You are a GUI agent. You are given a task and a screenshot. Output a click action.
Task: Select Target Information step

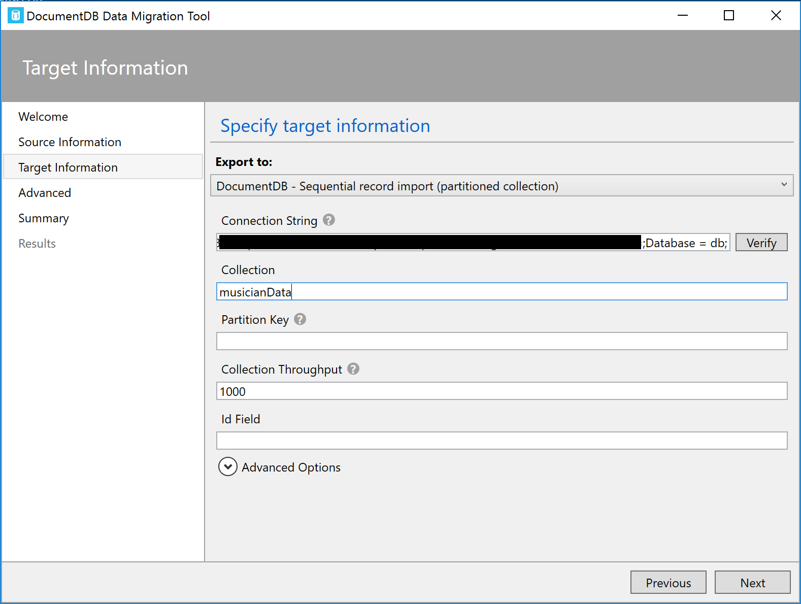point(103,167)
